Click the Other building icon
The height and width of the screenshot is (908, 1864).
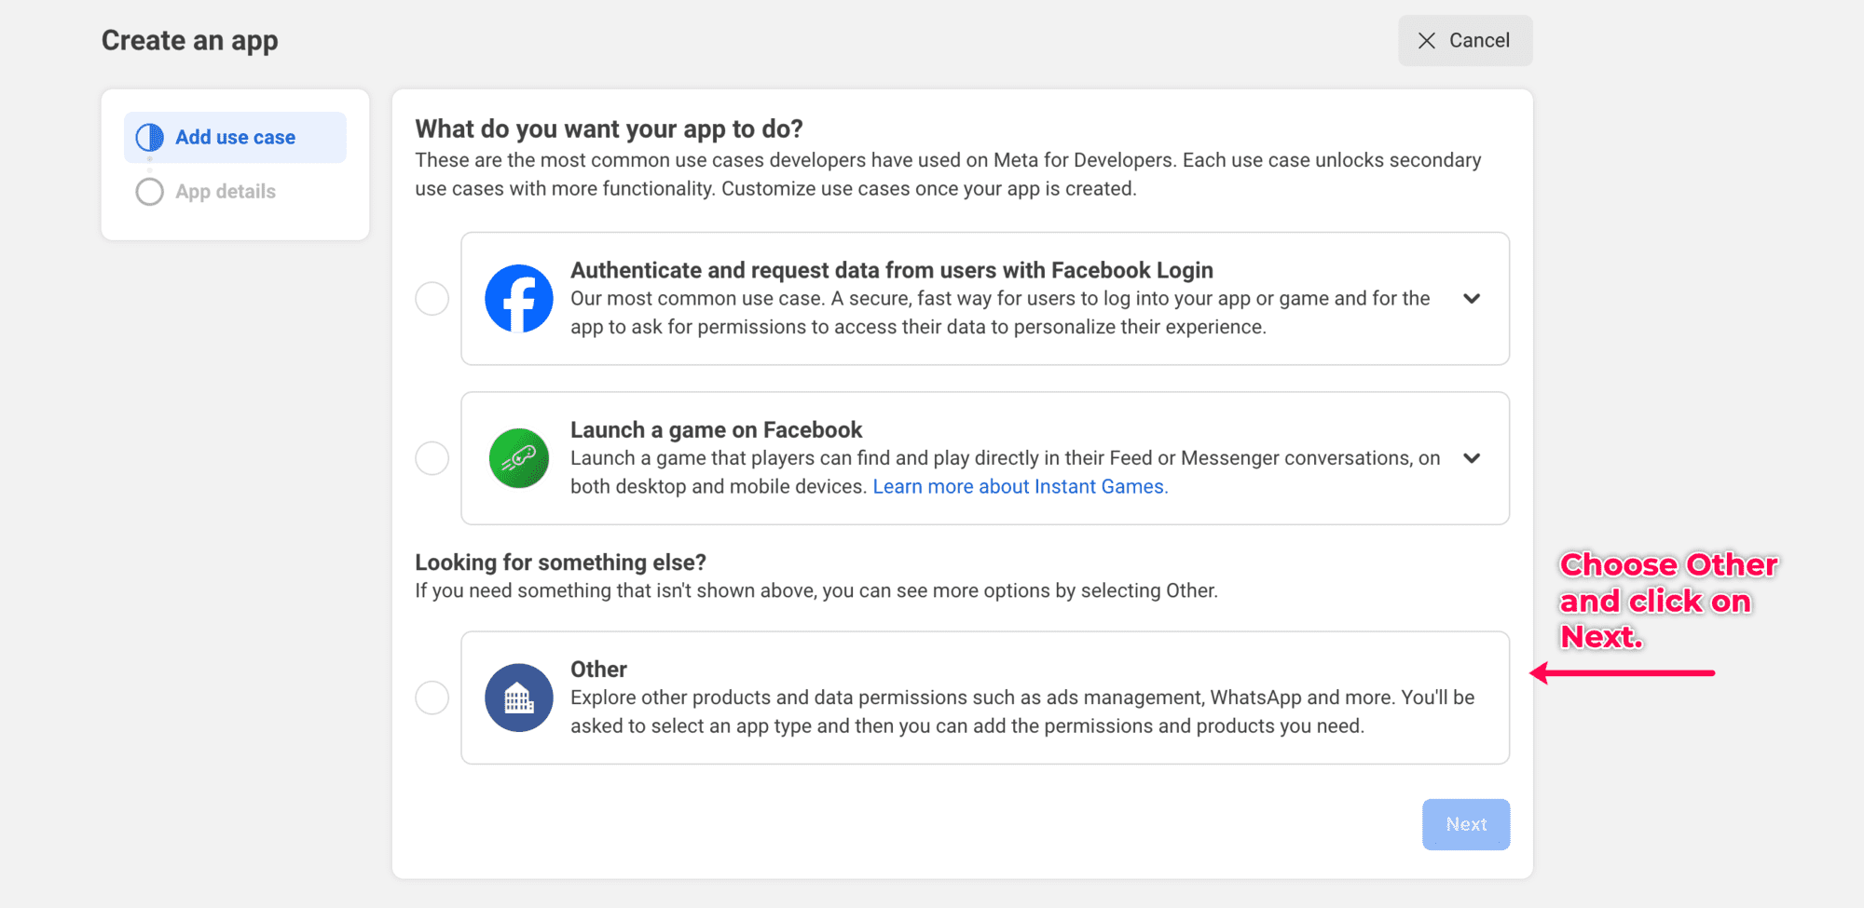point(519,698)
